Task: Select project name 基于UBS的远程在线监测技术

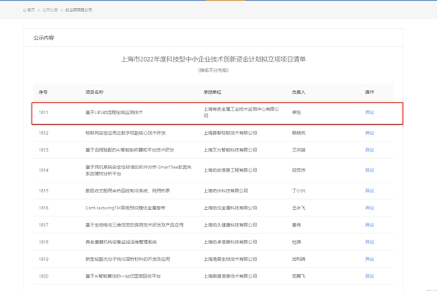Action: 114,113
